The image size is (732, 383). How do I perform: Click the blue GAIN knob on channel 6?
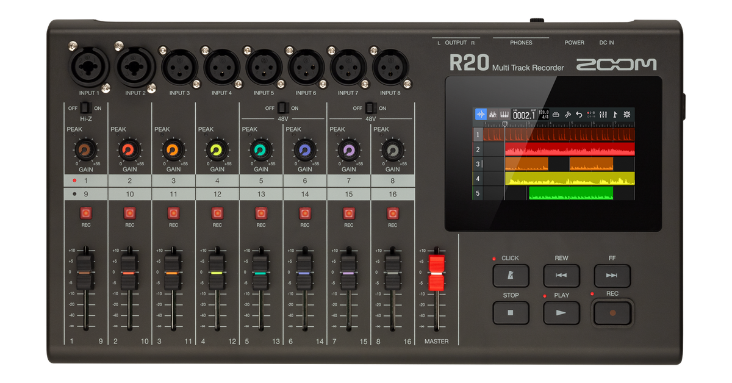(x=305, y=149)
